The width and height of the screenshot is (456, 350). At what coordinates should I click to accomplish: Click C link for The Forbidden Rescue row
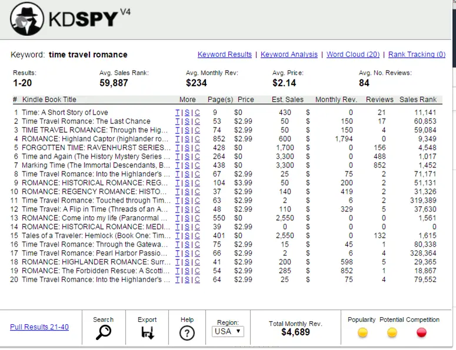(x=197, y=271)
